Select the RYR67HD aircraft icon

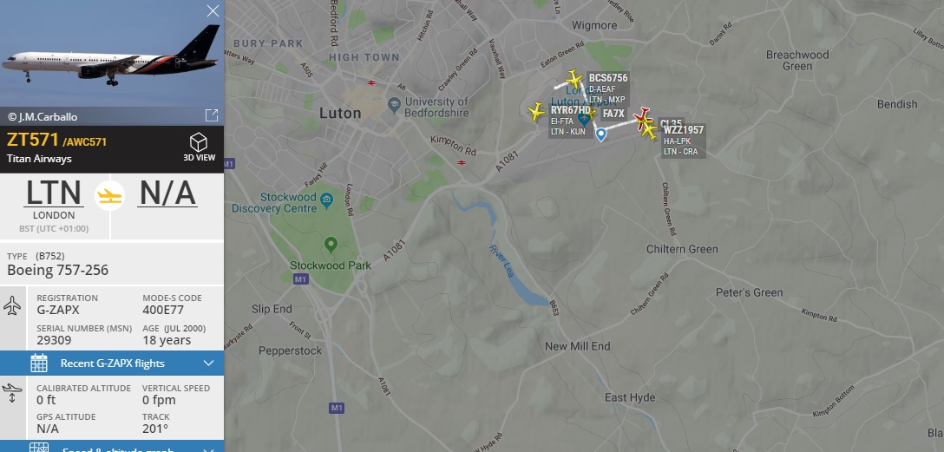(536, 112)
